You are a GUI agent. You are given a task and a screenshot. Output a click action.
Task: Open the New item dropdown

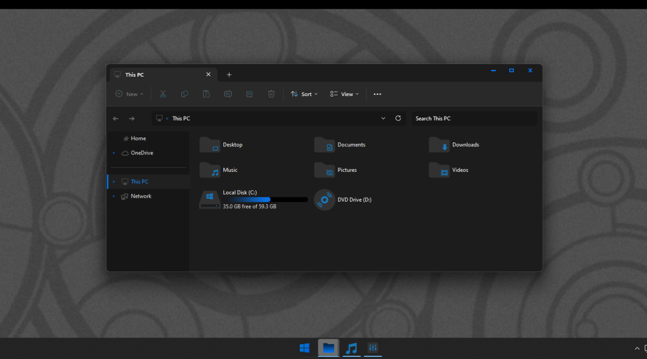tap(129, 94)
